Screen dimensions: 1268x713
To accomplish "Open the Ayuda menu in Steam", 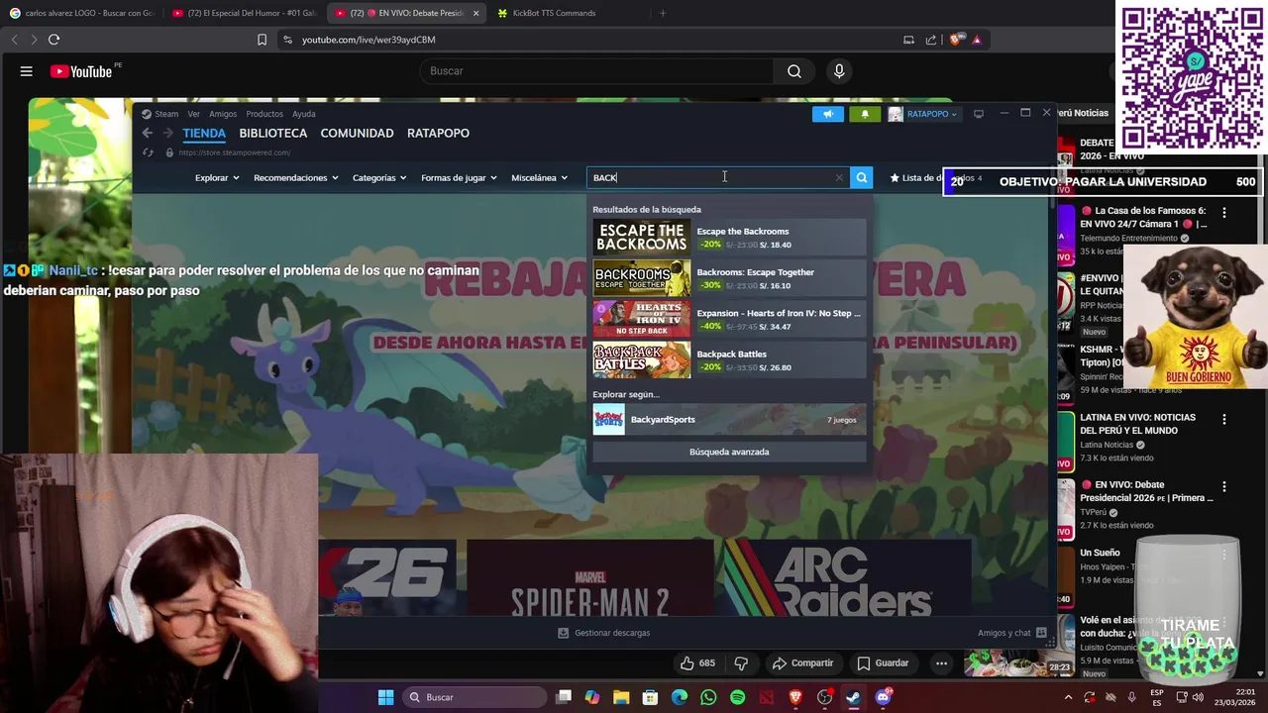I will click(x=304, y=114).
